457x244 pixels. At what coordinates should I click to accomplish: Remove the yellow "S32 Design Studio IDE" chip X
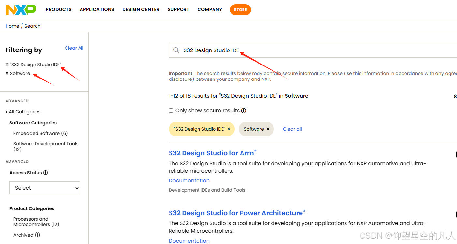[229, 129]
